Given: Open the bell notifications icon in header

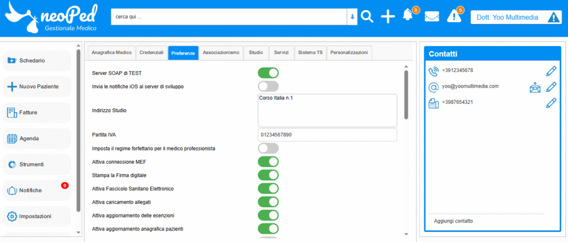Looking at the screenshot, I should tap(408, 16).
